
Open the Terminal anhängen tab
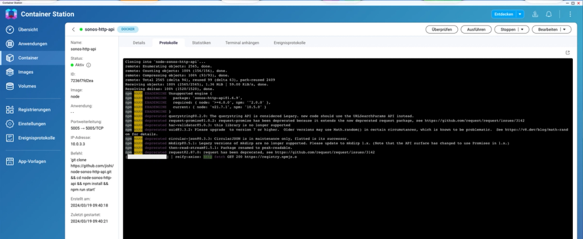pos(242,43)
